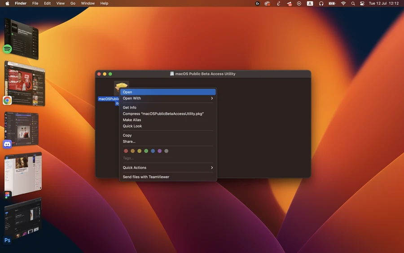Viewport: 404px width, 253px height.
Task: Minimize the Beta Access Utility window
Action: click(x=105, y=74)
